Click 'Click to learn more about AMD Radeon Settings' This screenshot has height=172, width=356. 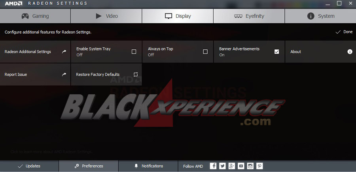(x=51, y=151)
